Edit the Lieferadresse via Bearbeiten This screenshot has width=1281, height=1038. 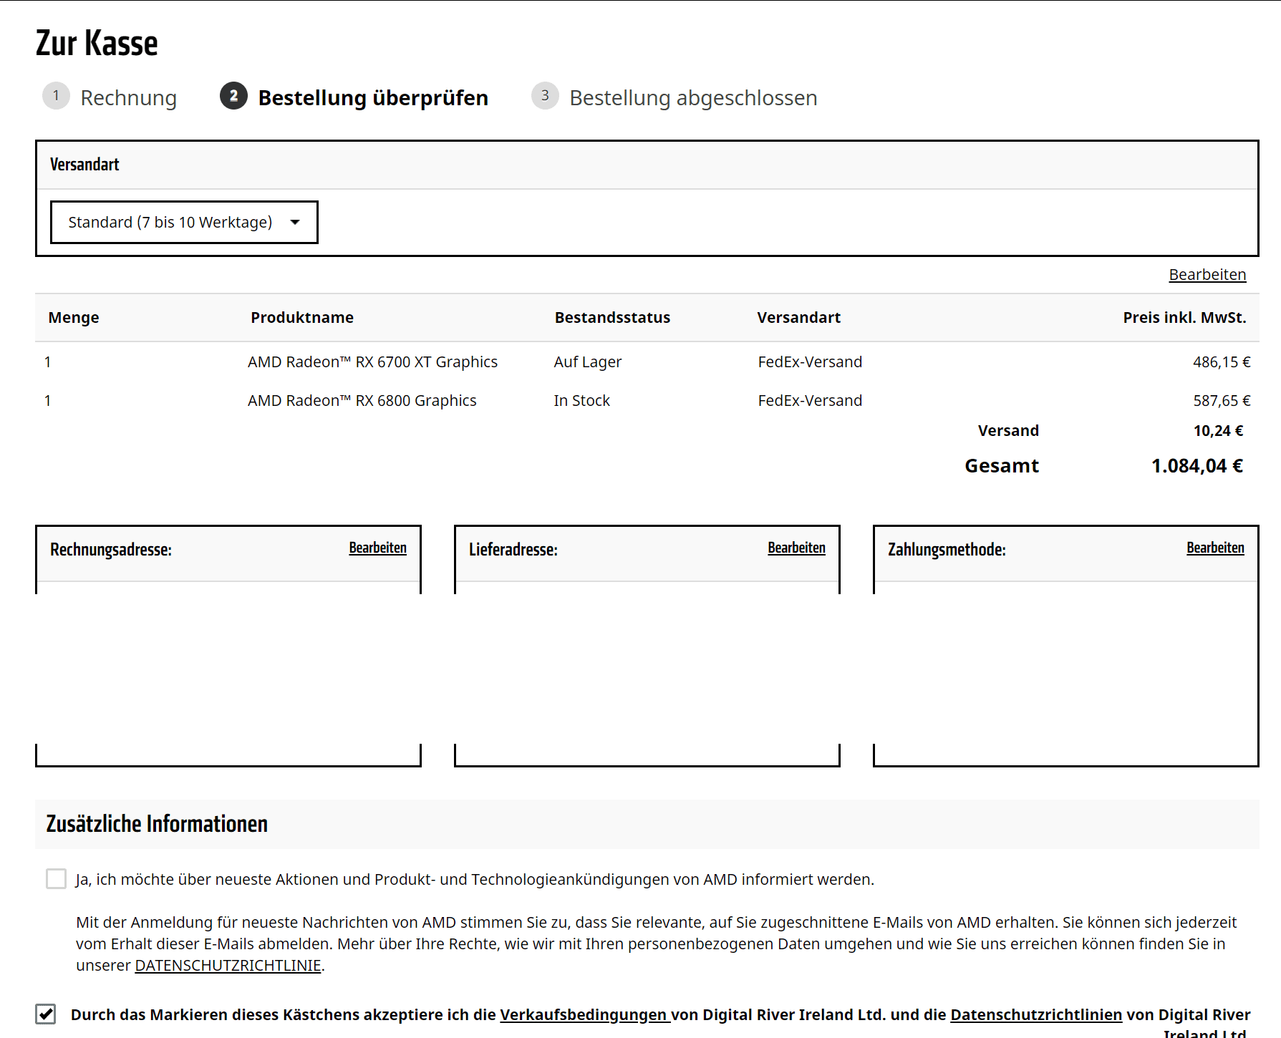(x=796, y=548)
